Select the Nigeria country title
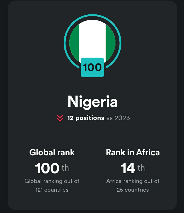 [92, 102]
